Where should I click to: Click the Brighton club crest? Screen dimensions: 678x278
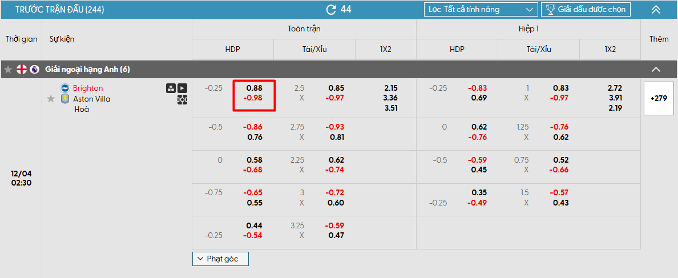pos(64,88)
